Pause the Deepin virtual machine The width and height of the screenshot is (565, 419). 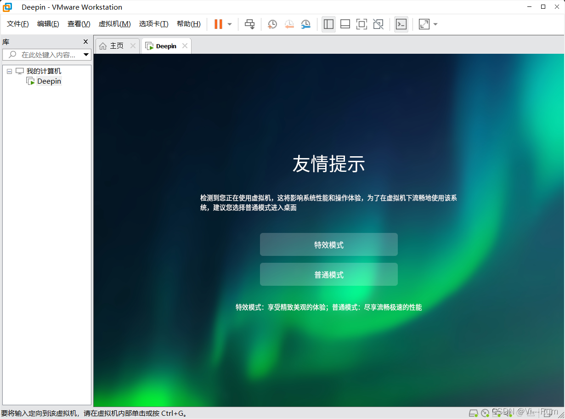click(x=218, y=24)
